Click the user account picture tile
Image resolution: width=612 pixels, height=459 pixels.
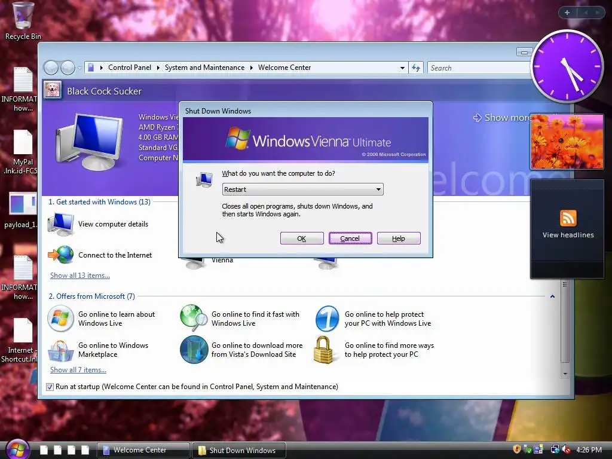tap(53, 90)
